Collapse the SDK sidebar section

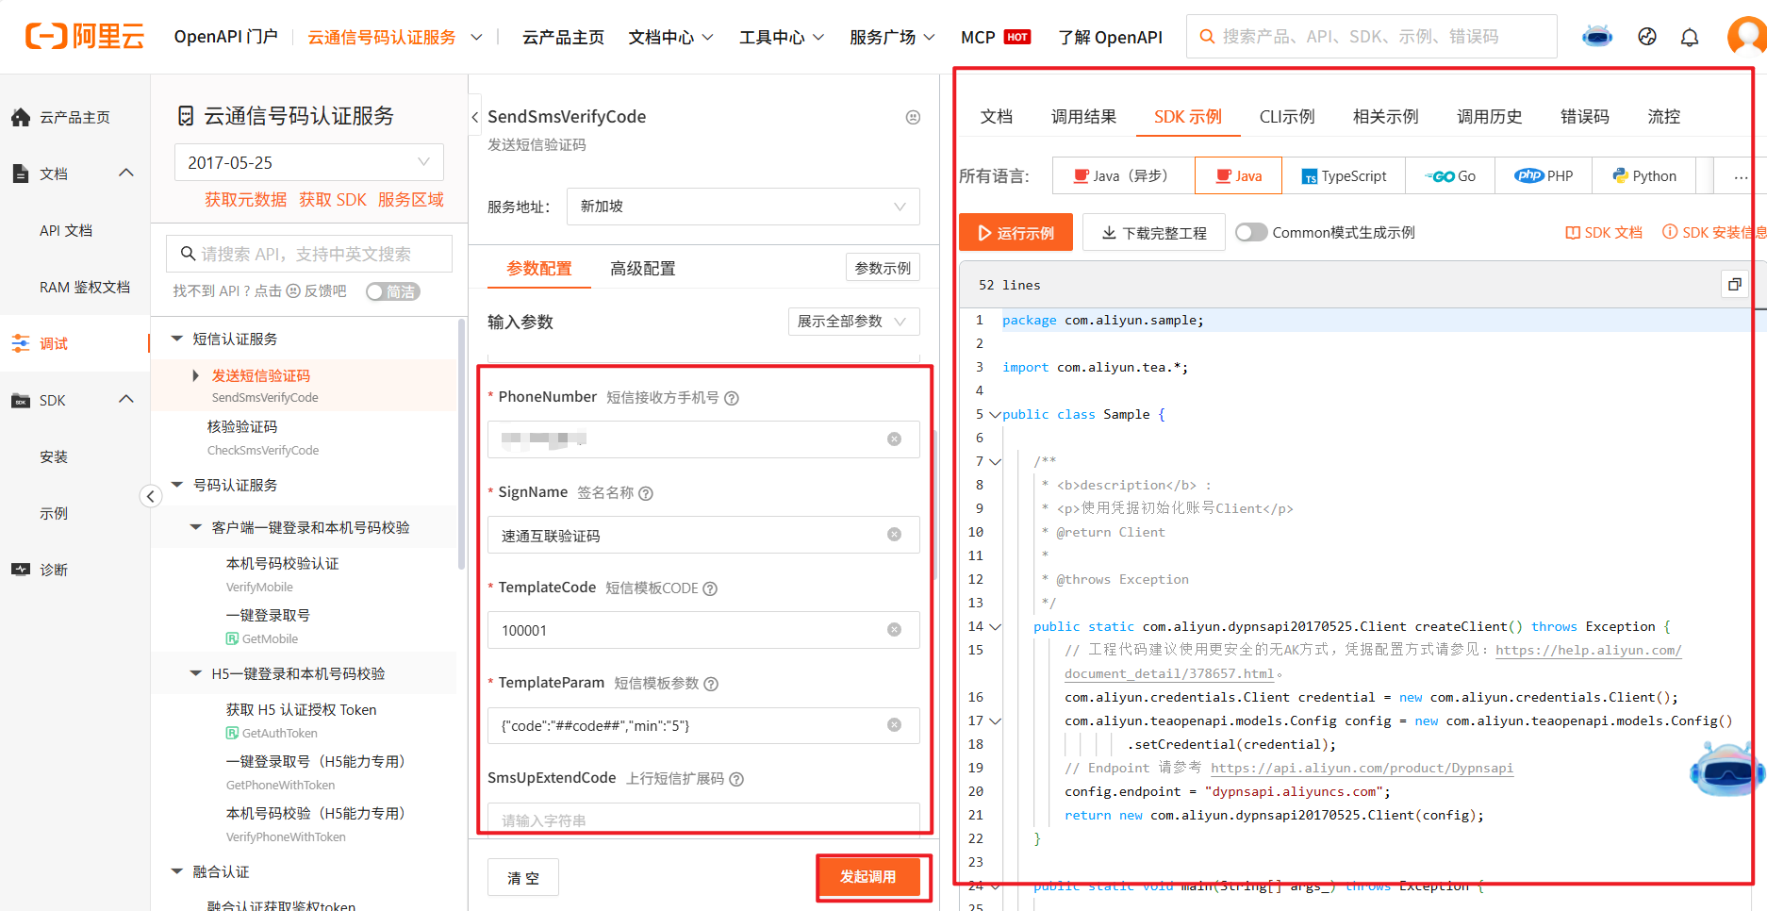pyautogui.click(x=126, y=400)
